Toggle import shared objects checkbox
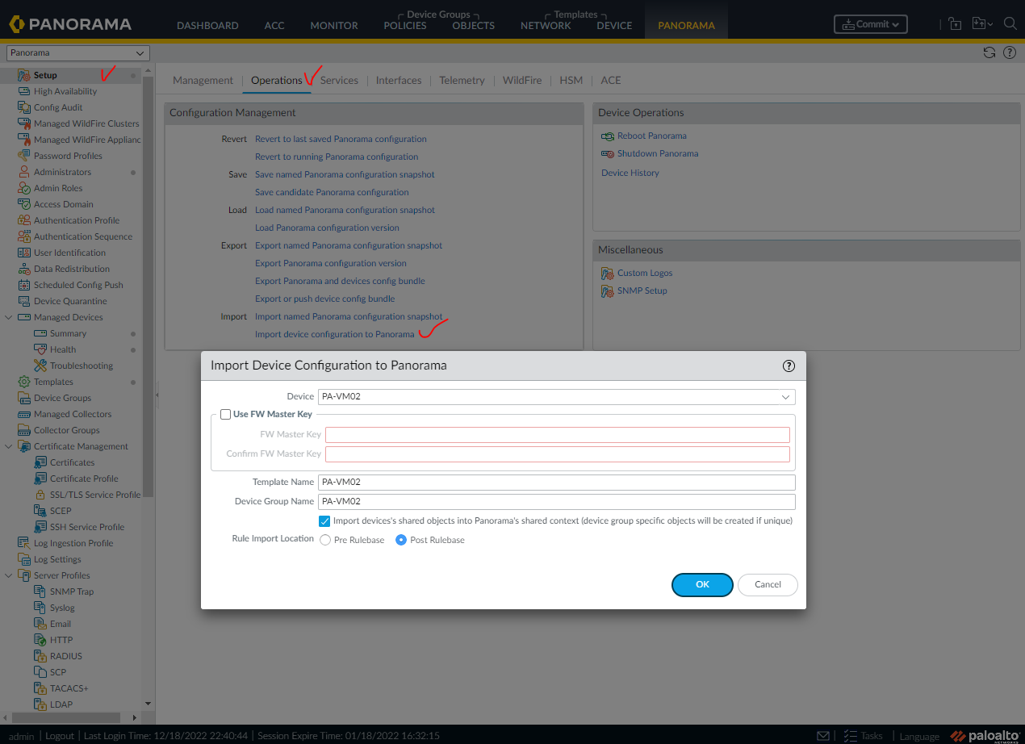 tap(324, 521)
